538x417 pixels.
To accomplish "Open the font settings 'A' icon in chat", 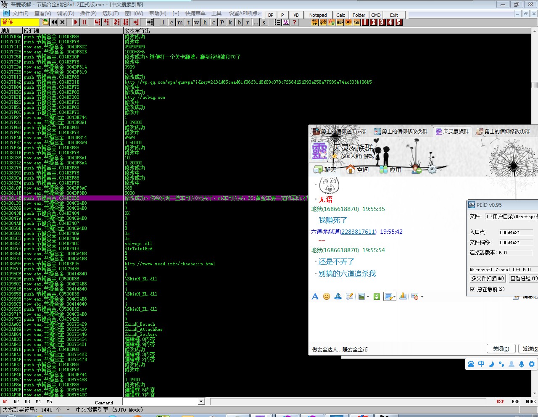I will 315,296.
